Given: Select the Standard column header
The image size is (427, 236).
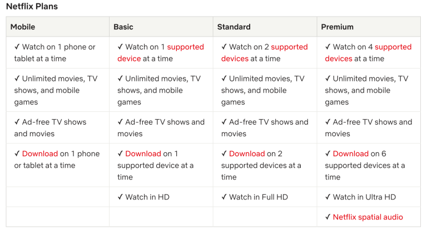Looking at the screenshot, I should click(234, 27).
